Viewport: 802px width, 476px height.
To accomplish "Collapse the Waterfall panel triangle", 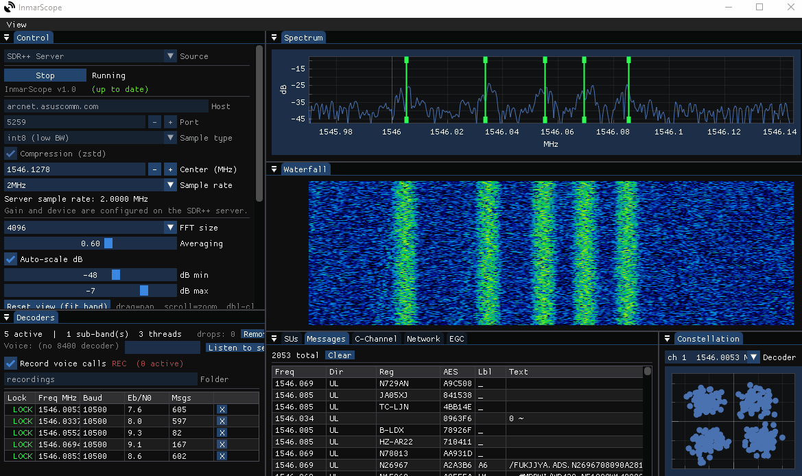I will point(274,169).
